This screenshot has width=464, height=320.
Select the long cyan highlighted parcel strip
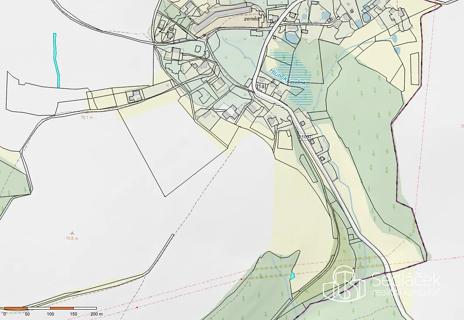(56, 60)
